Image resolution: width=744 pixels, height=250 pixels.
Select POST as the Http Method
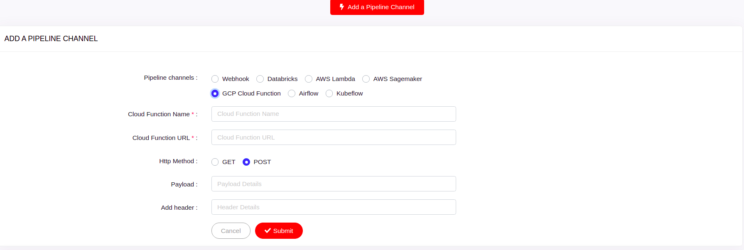tap(246, 162)
